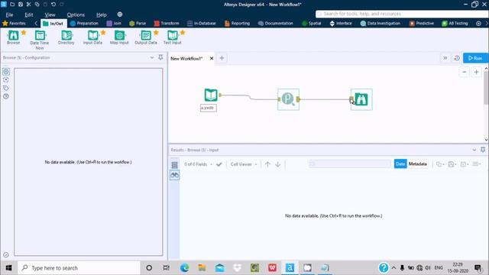489x275 pixels.
Task: Click the binoculars icon in the Results panel
Action: 175,175
